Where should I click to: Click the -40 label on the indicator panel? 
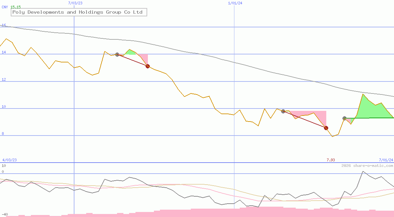point(5,214)
